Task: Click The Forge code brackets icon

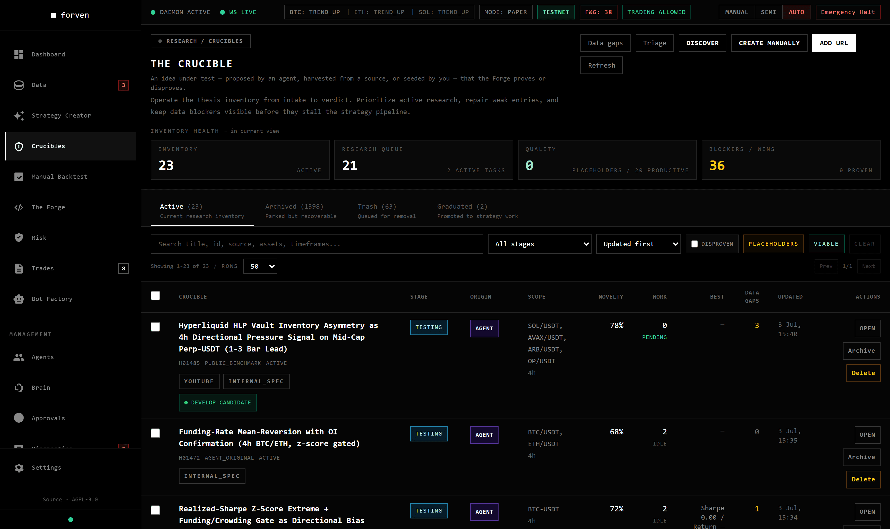Action: coord(19,207)
